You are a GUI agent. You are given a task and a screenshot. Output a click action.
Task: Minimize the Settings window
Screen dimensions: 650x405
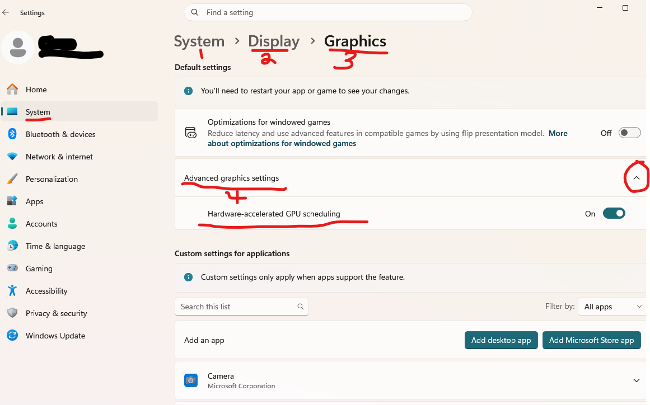[600, 8]
